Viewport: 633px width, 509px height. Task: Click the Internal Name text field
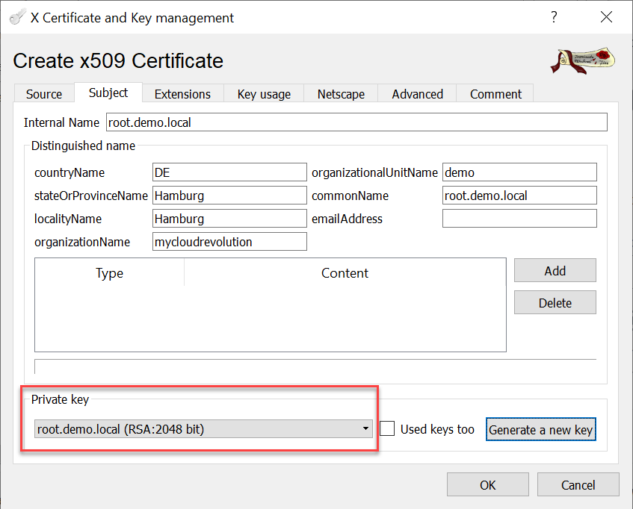[356, 122]
